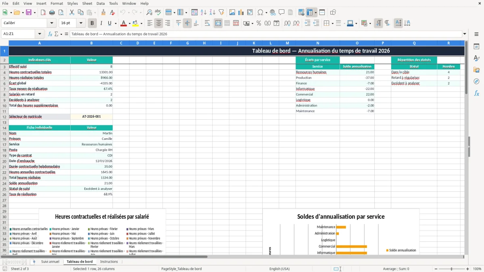Click the Insert Comment icon
The width and height of the screenshot is (484, 272).
pos(282,12)
